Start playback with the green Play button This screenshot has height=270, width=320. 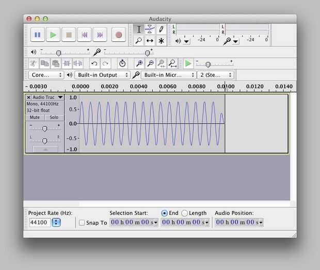[x=53, y=35]
